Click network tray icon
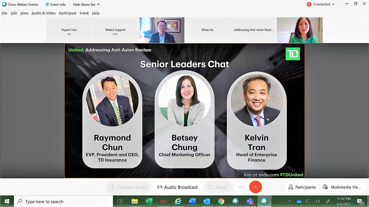 pyautogui.click(x=308, y=201)
